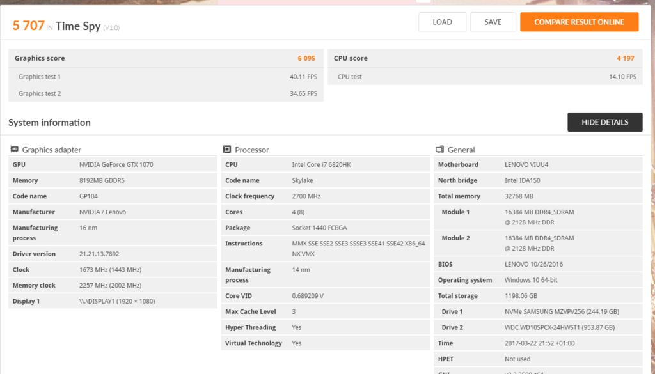Select manufacturer NVIDIA / Lenovo
This screenshot has height=374, width=655.
tap(102, 212)
